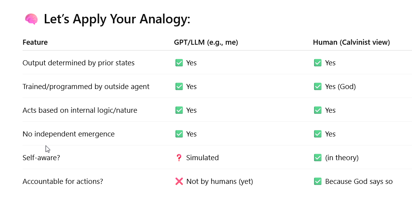This screenshot has width=412, height=201.
Task: Click the 'Human (Calvinist view)' column header
Action: point(351,42)
